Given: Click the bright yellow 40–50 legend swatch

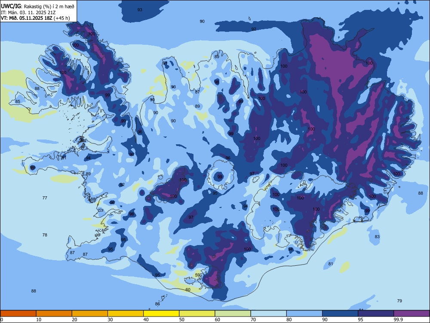Looking at the screenshot, I should click(x=161, y=314).
